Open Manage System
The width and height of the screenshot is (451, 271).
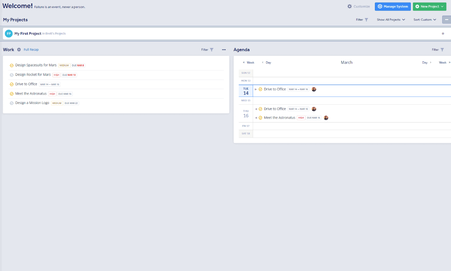pyautogui.click(x=393, y=6)
